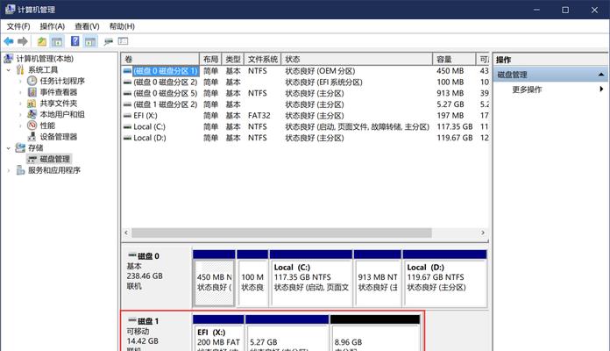Viewport: 610px width, 351px height.
Task: Click the toolbar key/connect icon
Action: tap(108, 41)
